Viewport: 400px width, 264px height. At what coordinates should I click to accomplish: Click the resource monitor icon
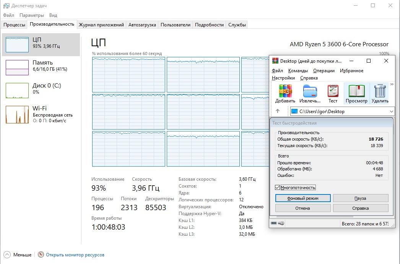point(41,254)
